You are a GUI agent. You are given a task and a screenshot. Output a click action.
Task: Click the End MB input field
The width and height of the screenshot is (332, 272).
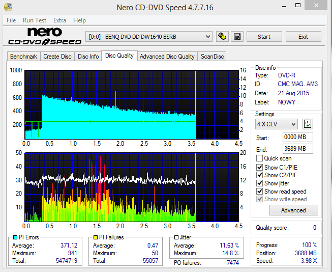(297, 149)
